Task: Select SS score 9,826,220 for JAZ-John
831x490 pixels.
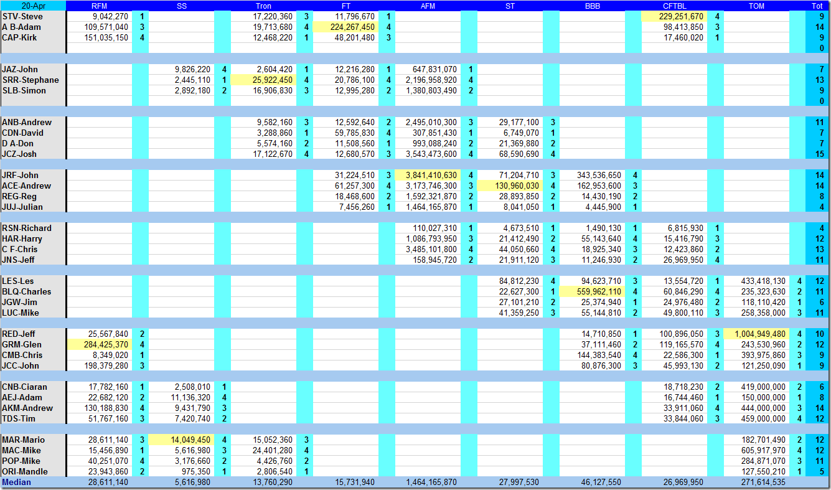Action: click(181, 69)
